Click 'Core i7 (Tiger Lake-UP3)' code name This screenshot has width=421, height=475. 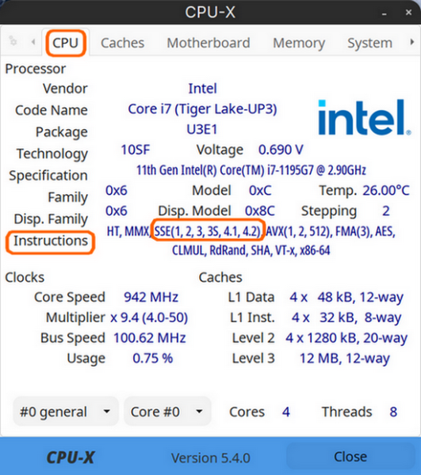click(203, 109)
